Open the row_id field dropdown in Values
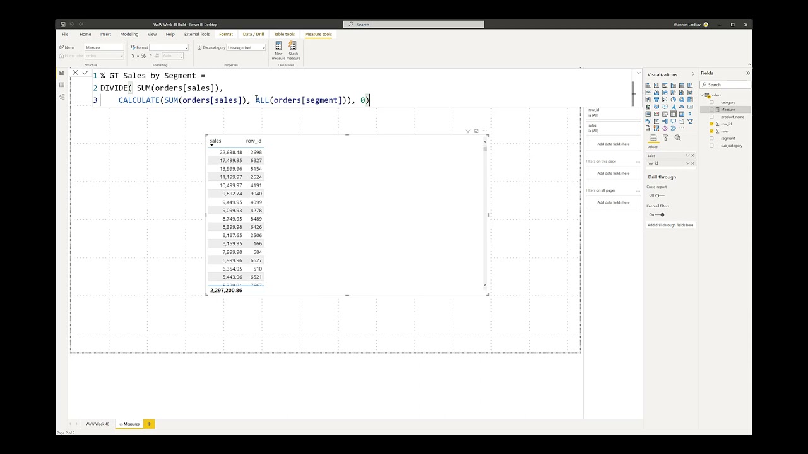 (x=687, y=163)
